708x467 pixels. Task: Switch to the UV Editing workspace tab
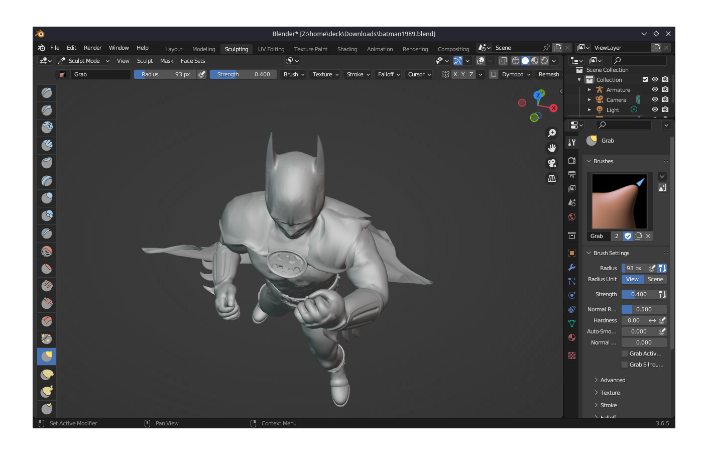[271, 49]
